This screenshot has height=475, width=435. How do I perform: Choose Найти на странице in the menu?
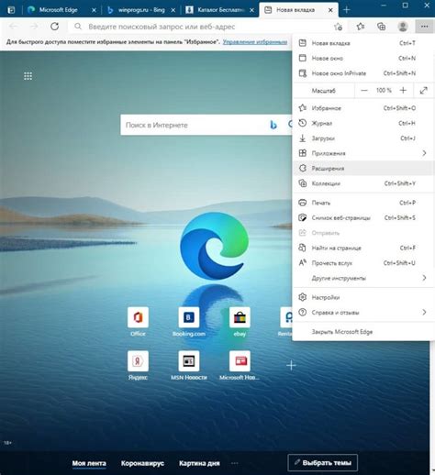point(363,248)
